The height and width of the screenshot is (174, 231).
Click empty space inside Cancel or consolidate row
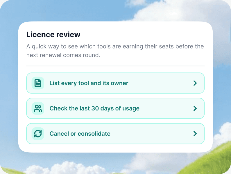coord(152,134)
